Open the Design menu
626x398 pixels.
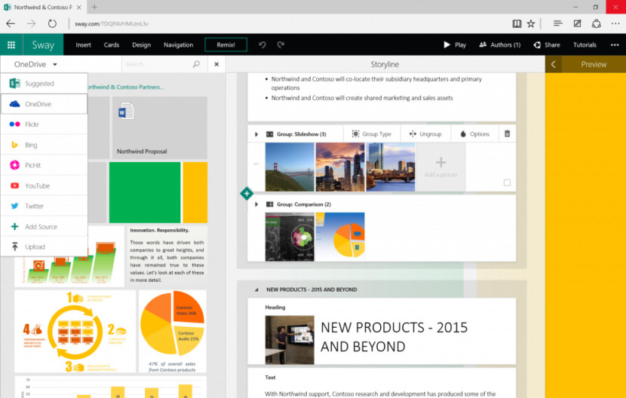(x=141, y=44)
